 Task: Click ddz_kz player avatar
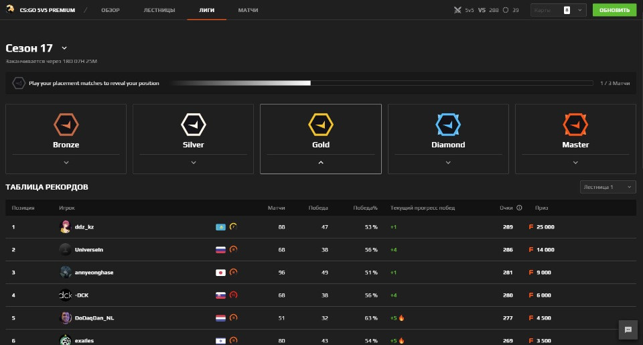pos(65,227)
